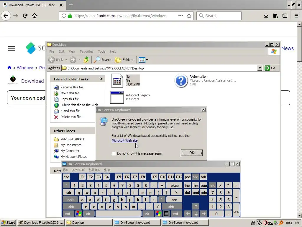Toggle Explorer Folders pane button
The width and height of the screenshot is (302, 227).
(x=124, y=60)
